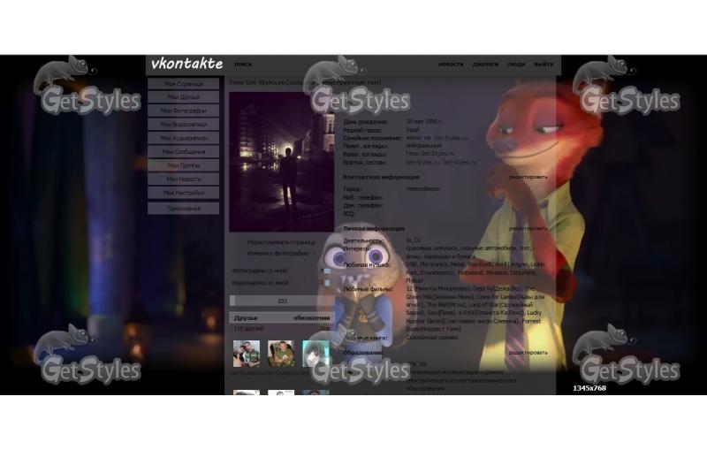Image resolution: width=707 pixels, height=450 pixels.
Task: Click выйти to log out
Action: [x=544, y=64]
